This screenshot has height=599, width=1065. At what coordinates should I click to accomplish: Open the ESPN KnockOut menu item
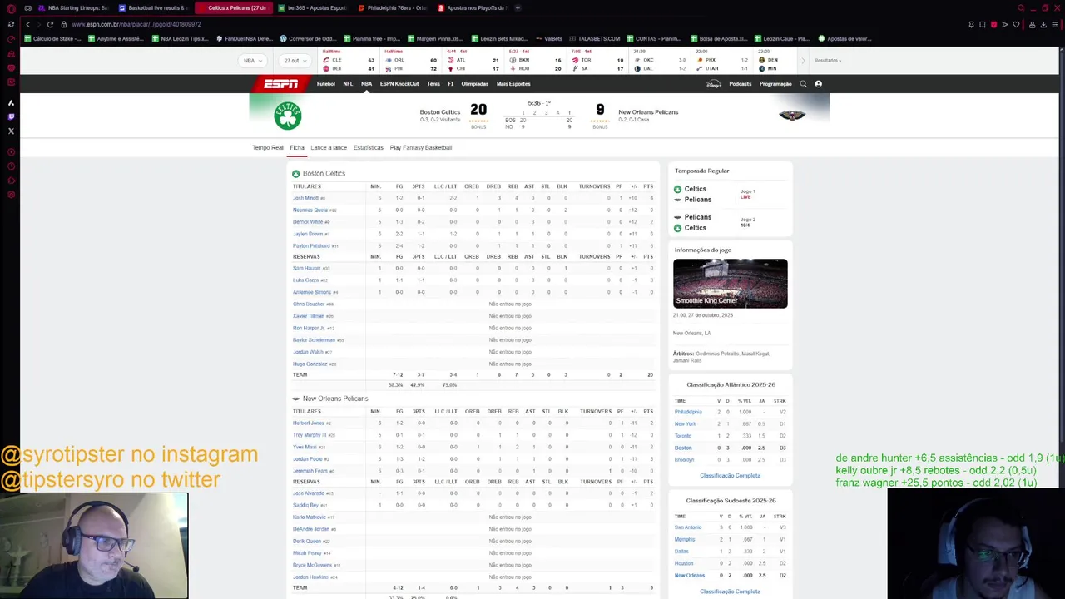(x=399, y=84)
